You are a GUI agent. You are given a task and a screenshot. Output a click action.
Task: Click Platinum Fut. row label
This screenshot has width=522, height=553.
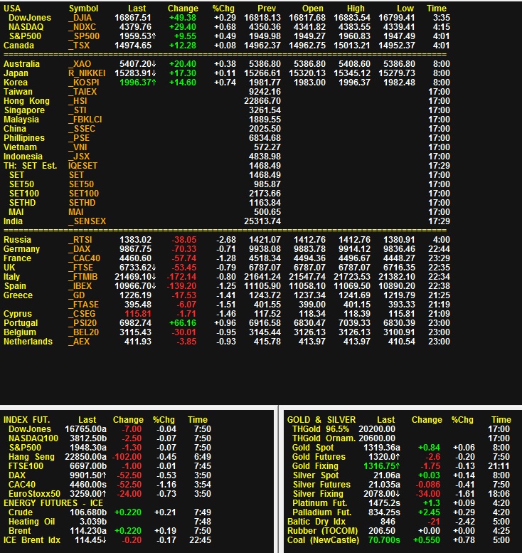coord(320,503)
